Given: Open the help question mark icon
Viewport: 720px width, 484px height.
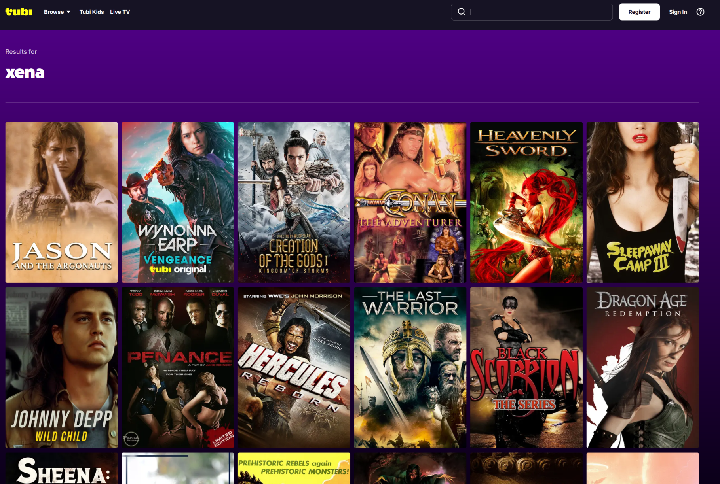Looking at the screenshot, I should click(x=700, y=12).
